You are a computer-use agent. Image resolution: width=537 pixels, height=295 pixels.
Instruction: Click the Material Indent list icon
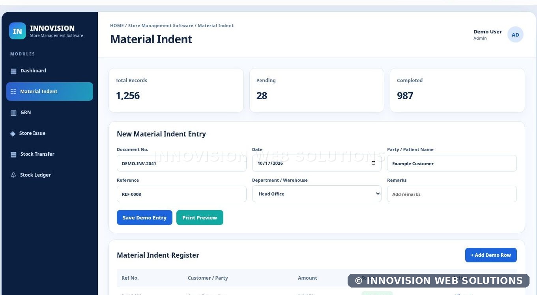[x=13, y=92]
